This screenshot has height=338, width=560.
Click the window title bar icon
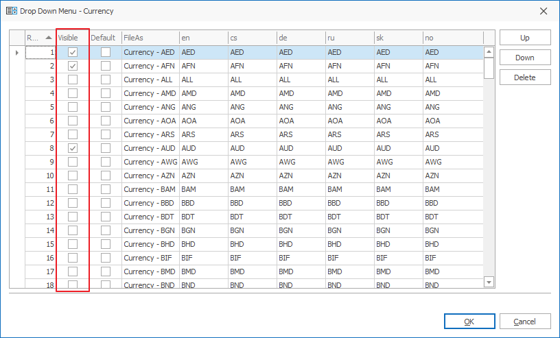[x=12, y=11]
